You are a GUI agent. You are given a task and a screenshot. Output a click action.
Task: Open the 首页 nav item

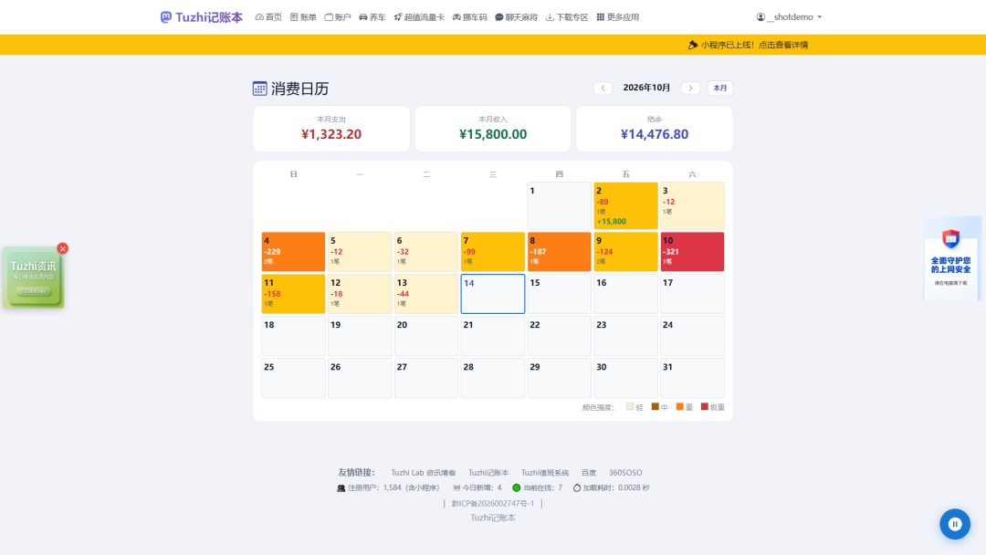tap(268, 17)
